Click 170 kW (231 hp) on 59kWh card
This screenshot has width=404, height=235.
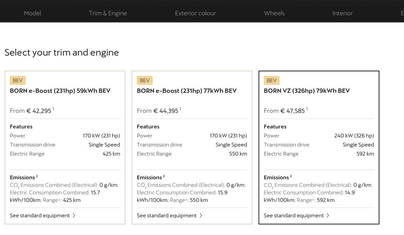101,135
